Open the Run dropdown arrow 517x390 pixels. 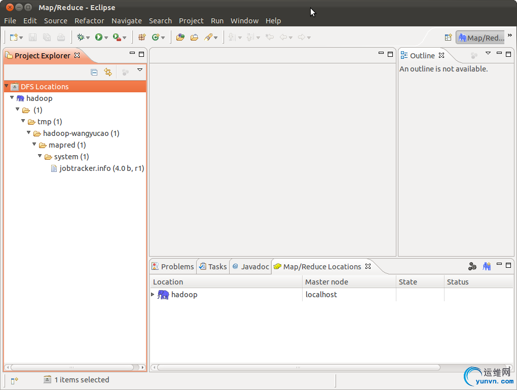106,38
